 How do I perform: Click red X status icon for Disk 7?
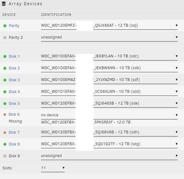5,132
